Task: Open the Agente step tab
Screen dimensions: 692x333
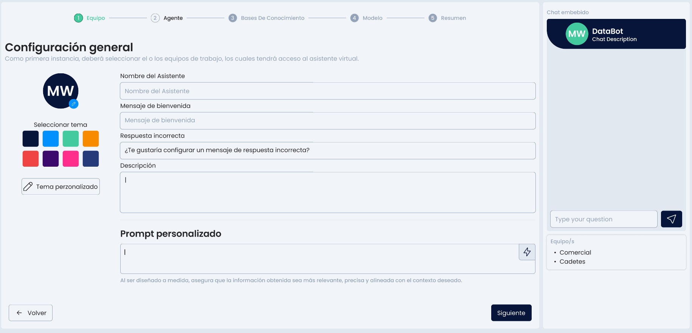Action: point(173,18)
